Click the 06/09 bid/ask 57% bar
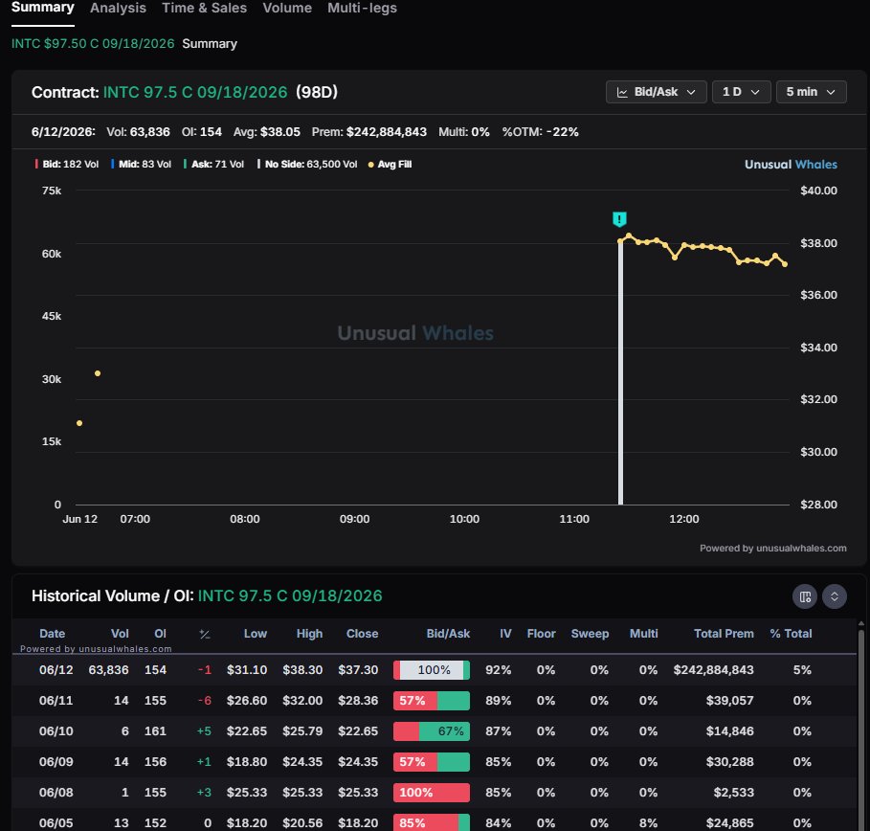Screen dimensions: 870x831 coord(432,762)
